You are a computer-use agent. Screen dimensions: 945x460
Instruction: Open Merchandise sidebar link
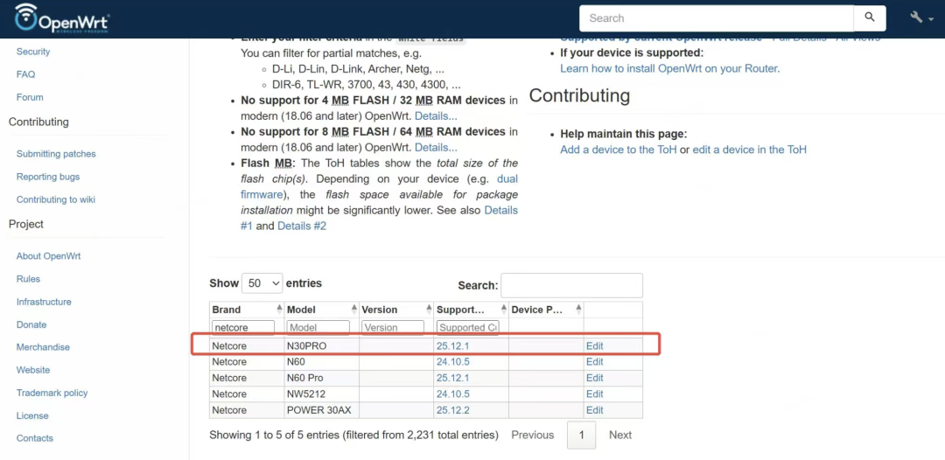43,347
